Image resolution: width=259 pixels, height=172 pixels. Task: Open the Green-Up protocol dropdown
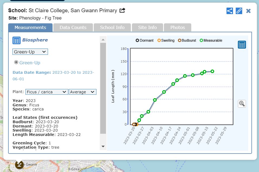[30, 52]
